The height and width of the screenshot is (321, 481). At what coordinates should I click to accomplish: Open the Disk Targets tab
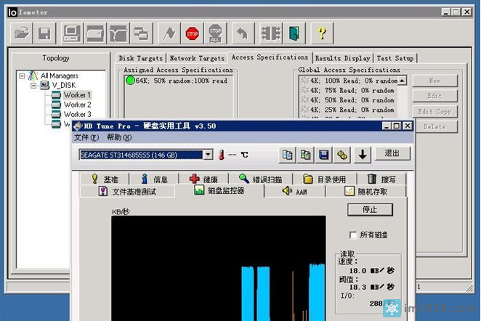point(141,58)
